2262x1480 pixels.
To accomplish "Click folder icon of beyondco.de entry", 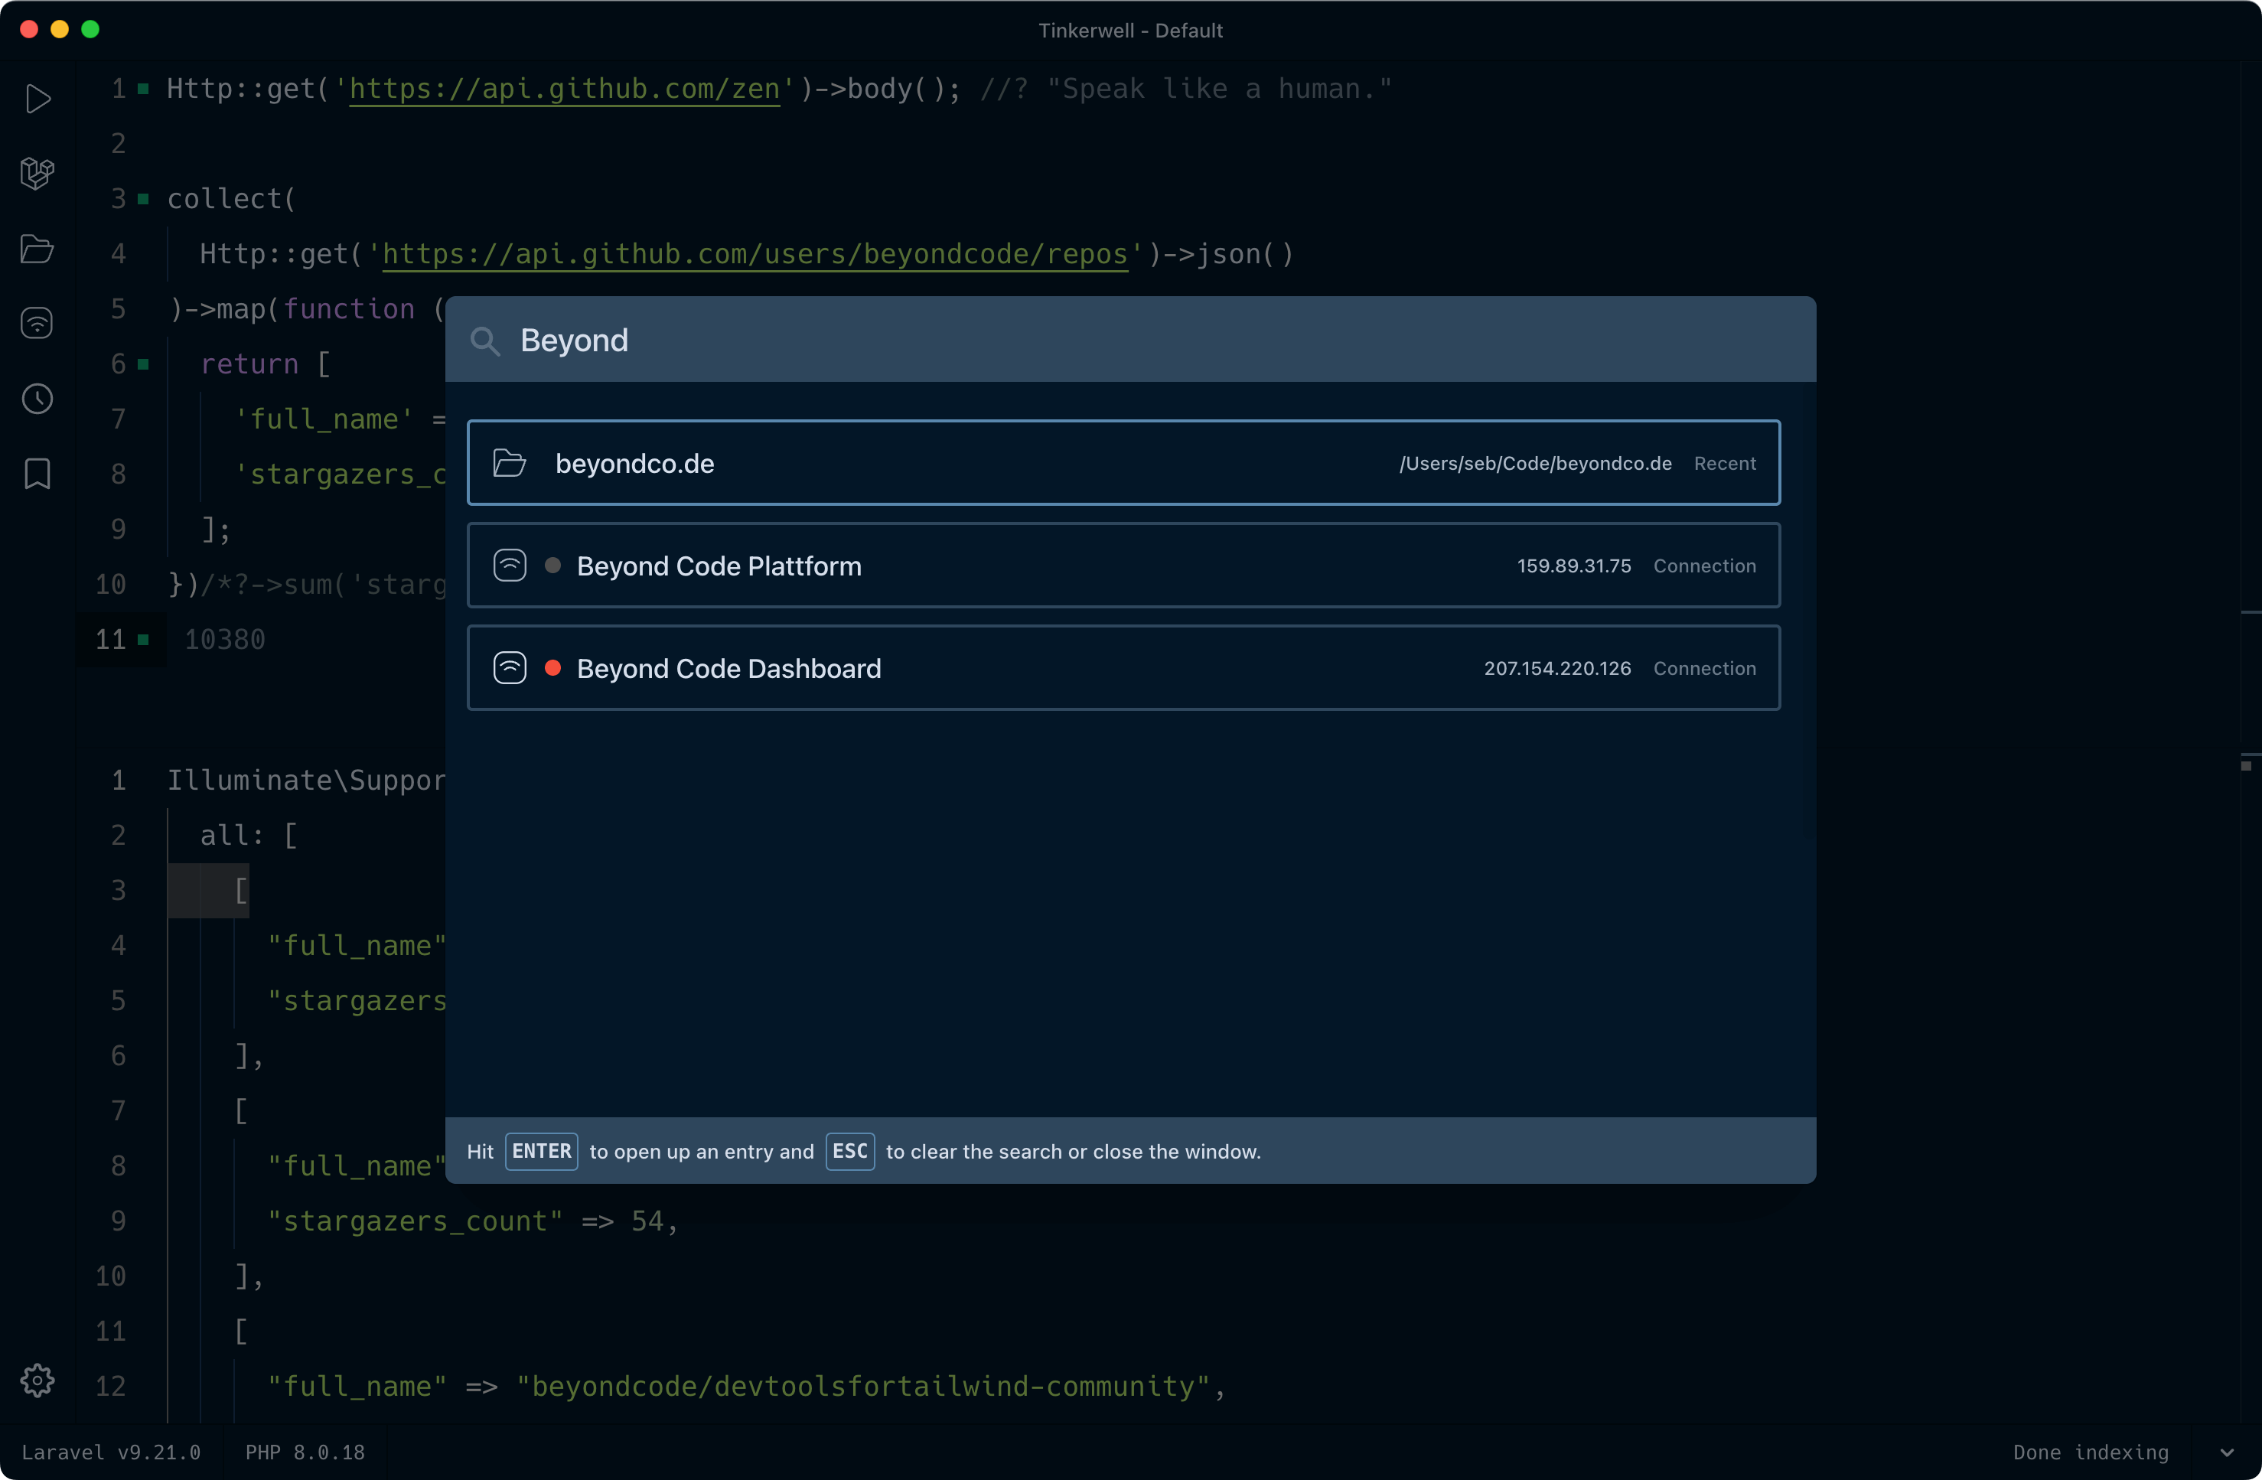I will (510, 463).
